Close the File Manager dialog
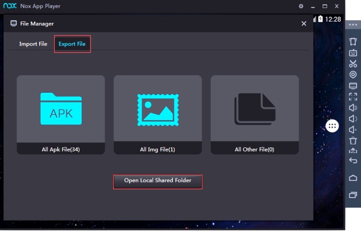 tap(304, 24)
